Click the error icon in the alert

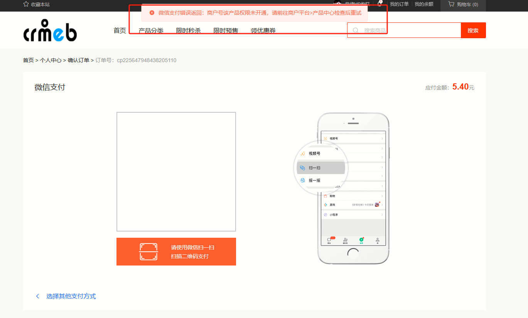pyautogui.click(x=152, y=13)
